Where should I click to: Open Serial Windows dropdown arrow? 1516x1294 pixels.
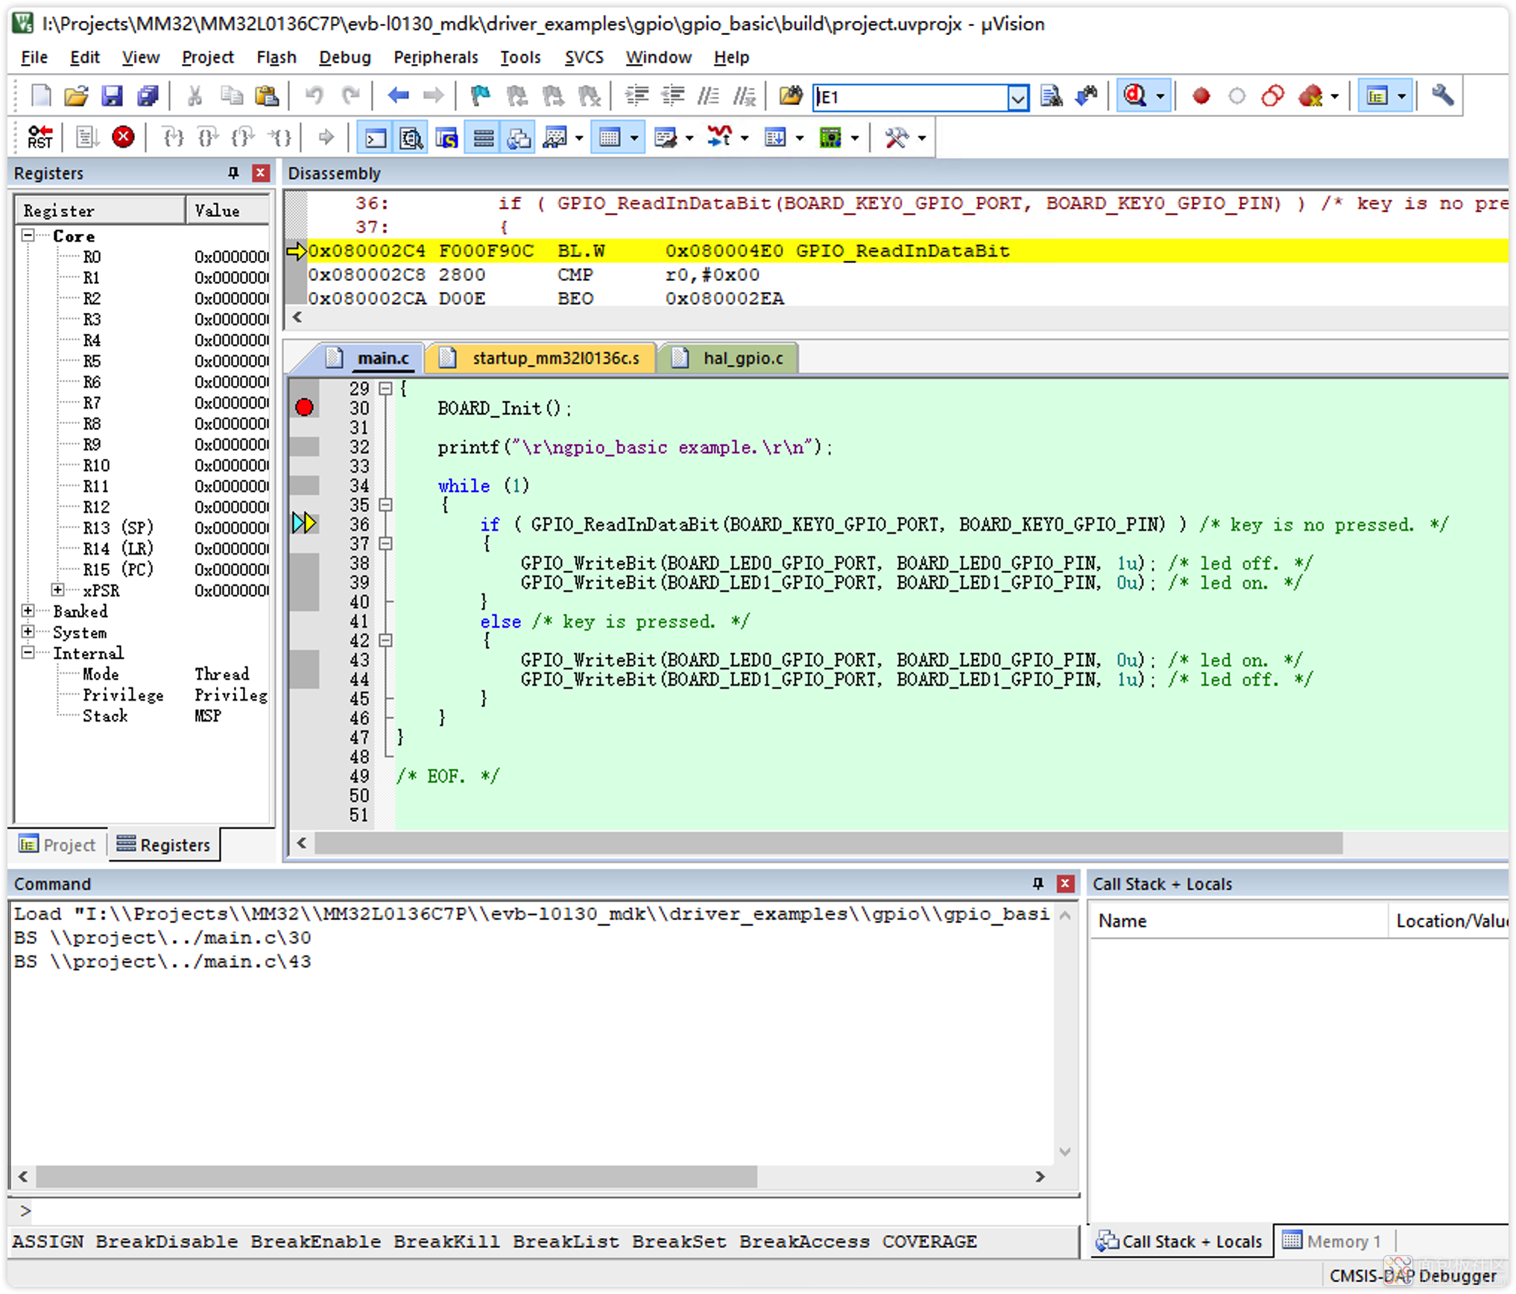coord(689,138)
